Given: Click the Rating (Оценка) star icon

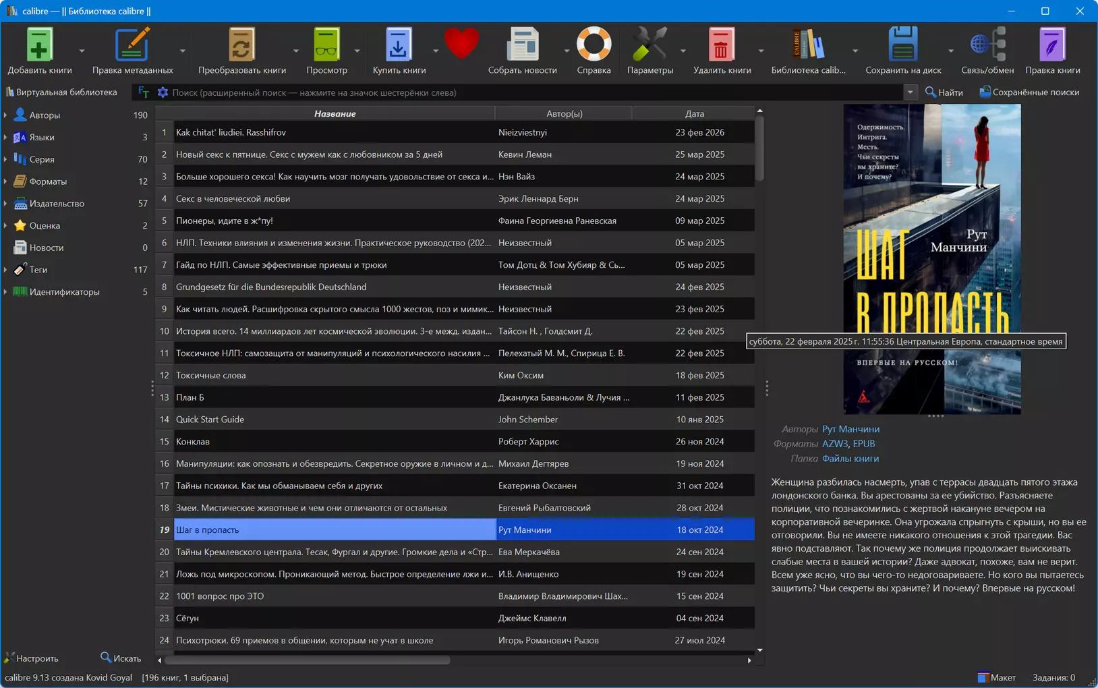Looking at the screenshot, I should point(20,225).
